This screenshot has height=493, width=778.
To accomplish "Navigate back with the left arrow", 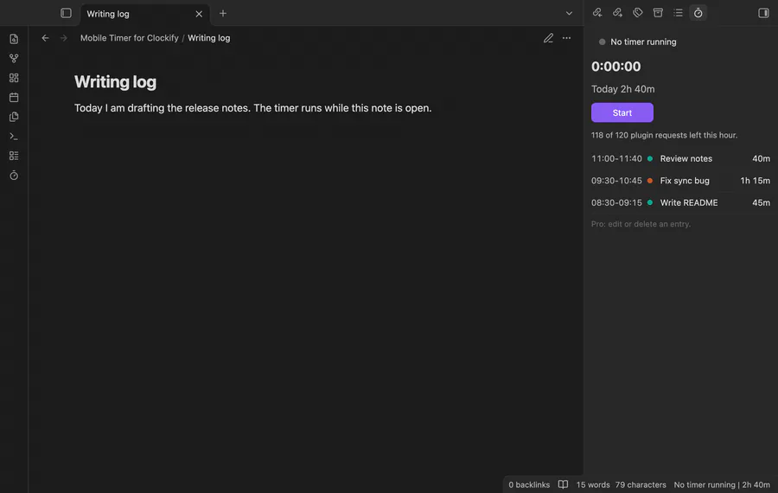I will click(x=45, y=38).
